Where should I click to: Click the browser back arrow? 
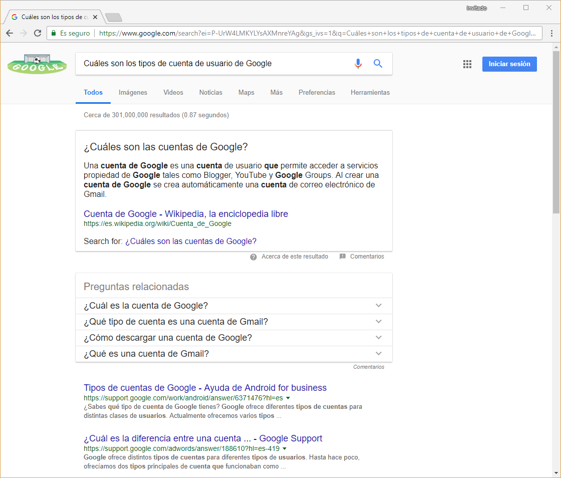pos(10,33)
